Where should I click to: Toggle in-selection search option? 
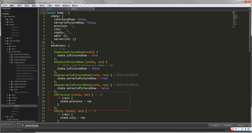point(18,125)
